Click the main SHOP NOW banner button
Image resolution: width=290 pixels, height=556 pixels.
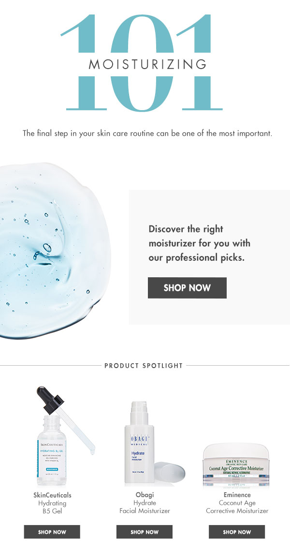187,287
